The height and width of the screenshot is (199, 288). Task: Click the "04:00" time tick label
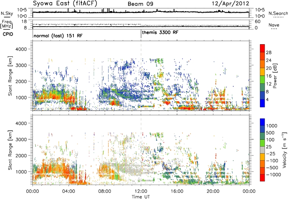tap(68, 191)
